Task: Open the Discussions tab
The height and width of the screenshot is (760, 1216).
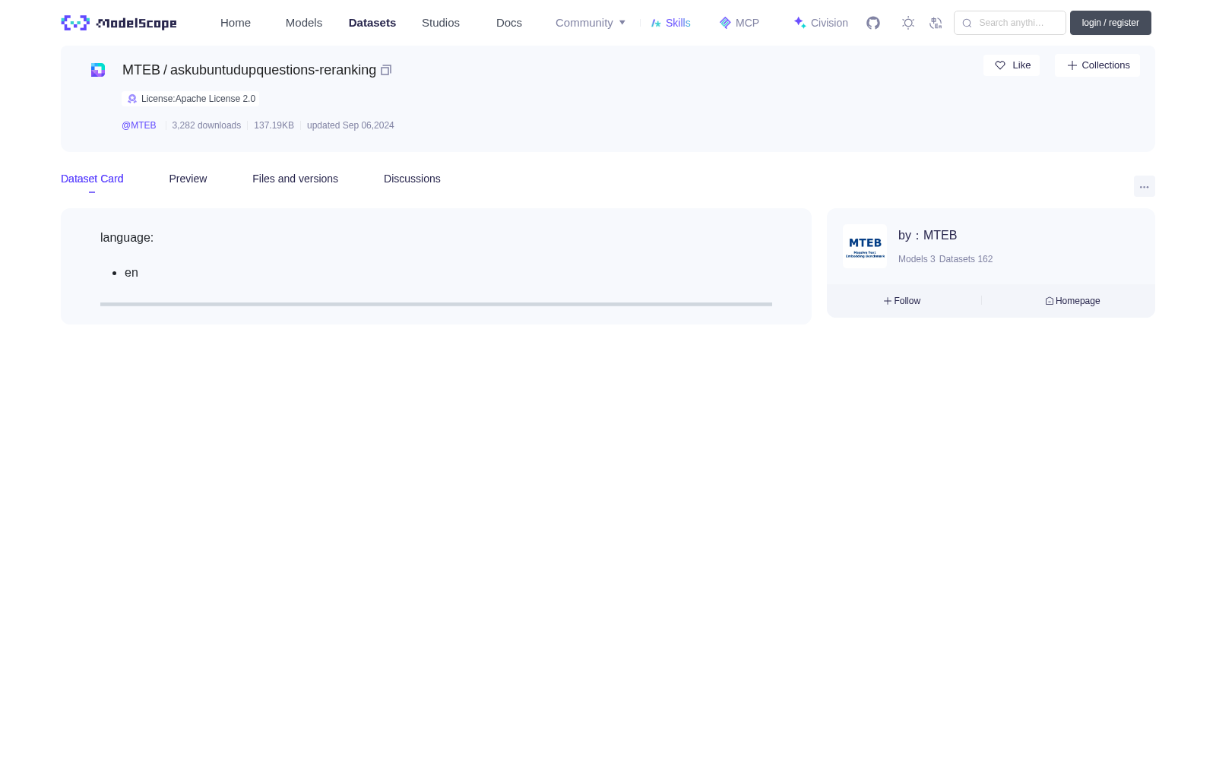Action: click(412, 179)
